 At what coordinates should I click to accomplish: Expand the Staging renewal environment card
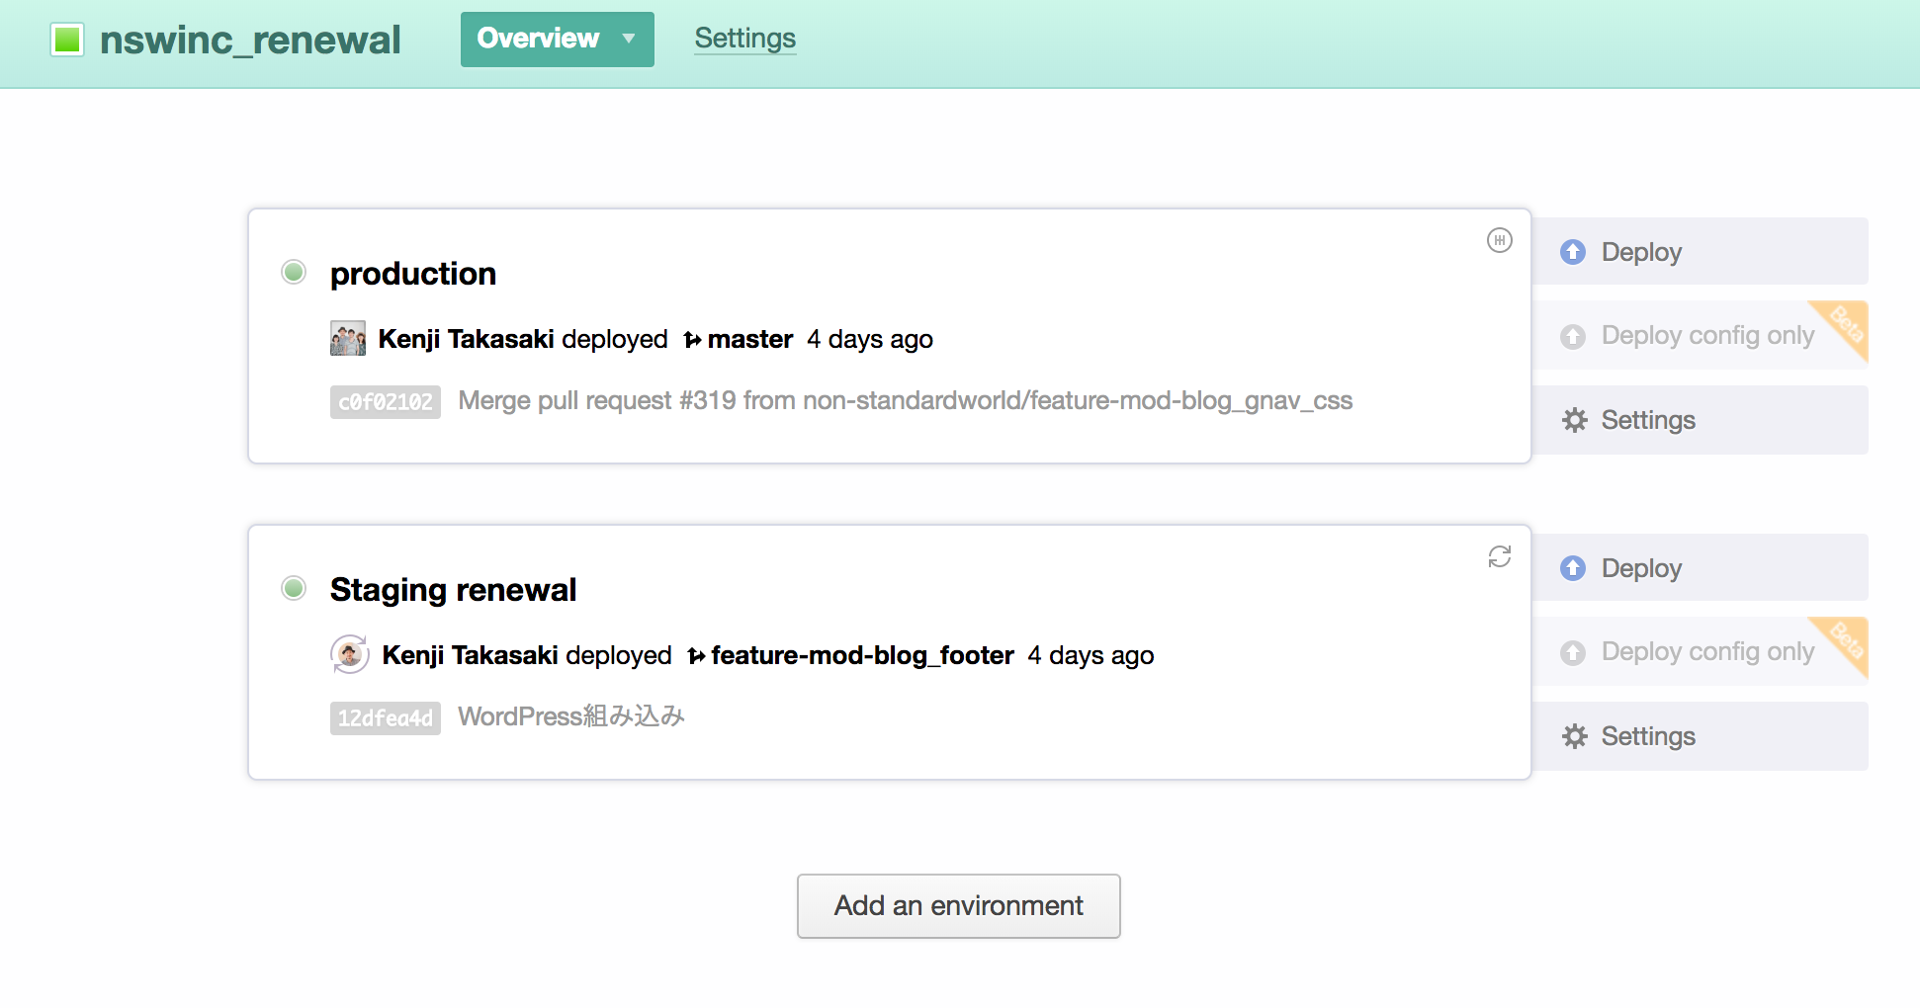point(454,589)
